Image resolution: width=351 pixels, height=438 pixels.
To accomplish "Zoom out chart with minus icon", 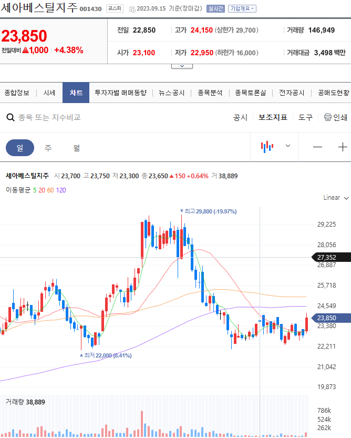I will (317, 147).
